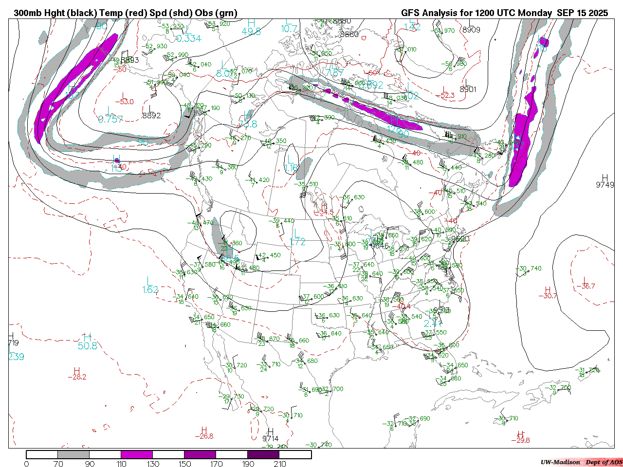The image size is (623, 467).
Task: Select the red H labeled -26.8
Action: (204, 430)
